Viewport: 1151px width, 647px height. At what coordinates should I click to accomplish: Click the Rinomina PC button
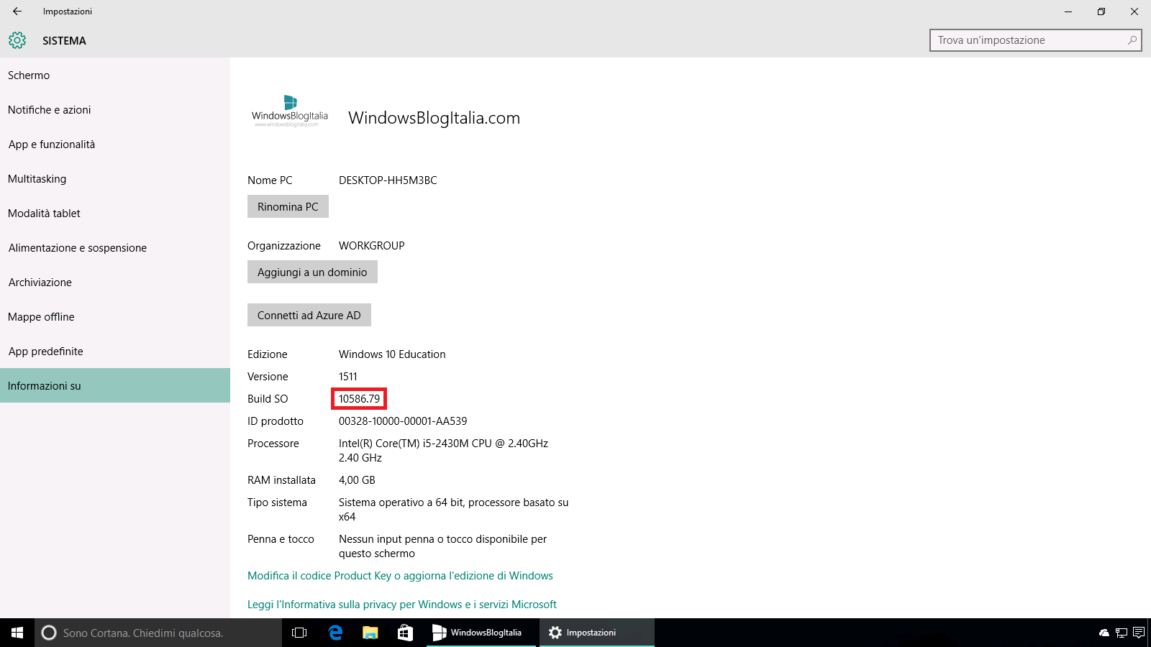[288, 206]
